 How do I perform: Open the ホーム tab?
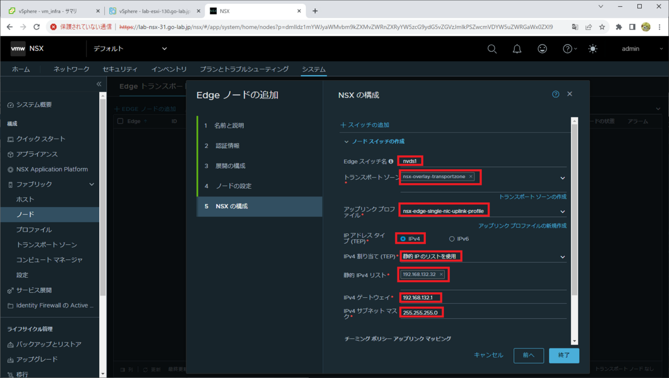point(21,70)
